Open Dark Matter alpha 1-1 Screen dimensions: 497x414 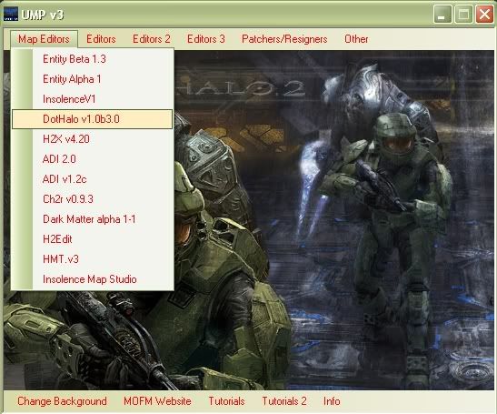[93, 219]
